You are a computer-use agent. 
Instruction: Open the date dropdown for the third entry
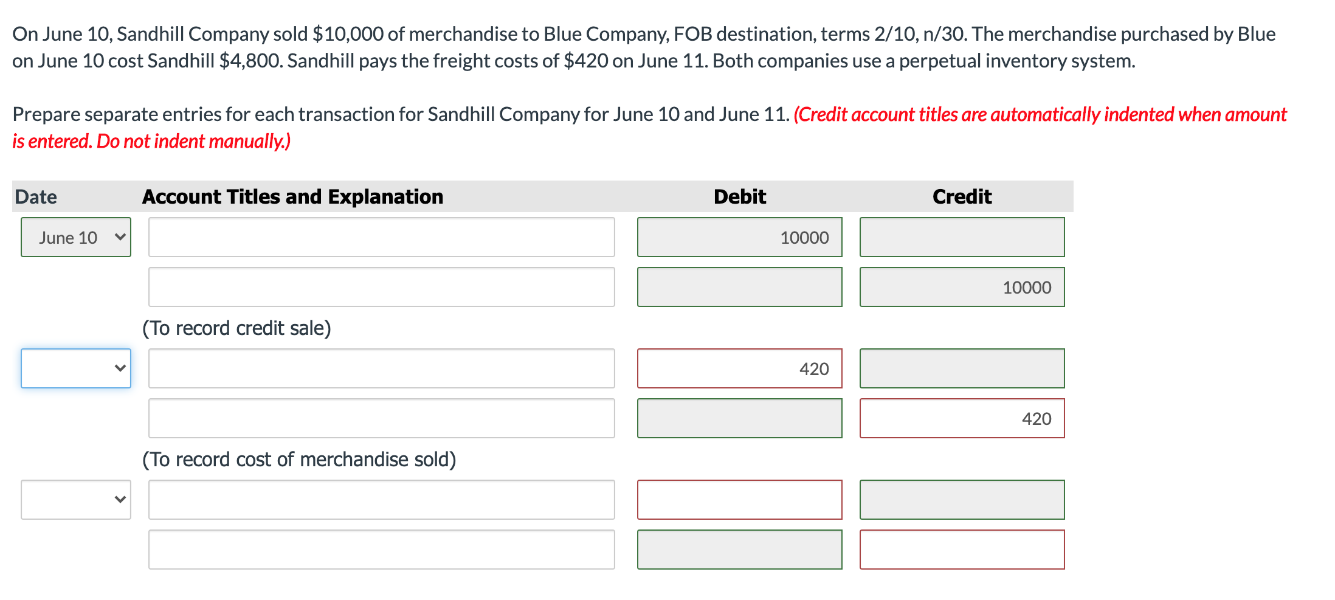pos(75,500)
